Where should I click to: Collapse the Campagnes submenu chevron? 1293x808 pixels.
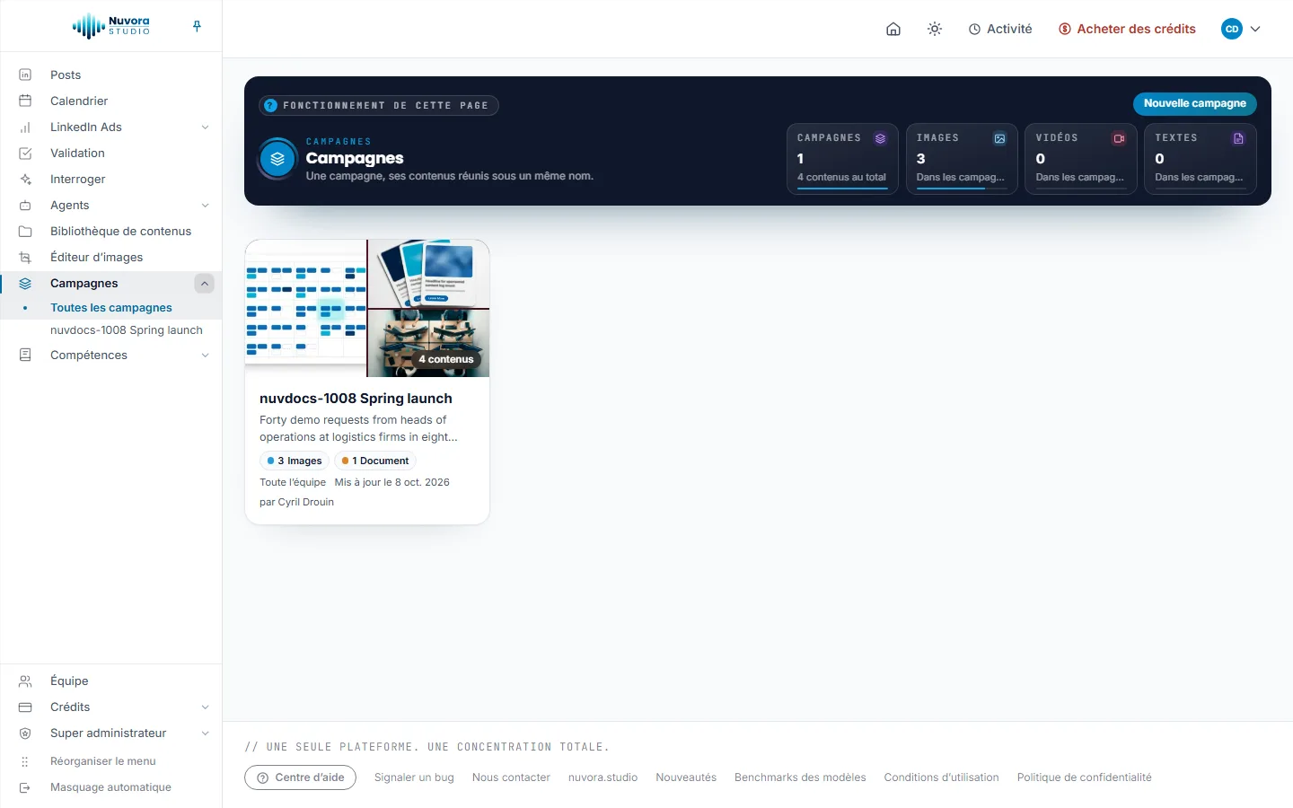pyautogui.click(x=205, y=284)
